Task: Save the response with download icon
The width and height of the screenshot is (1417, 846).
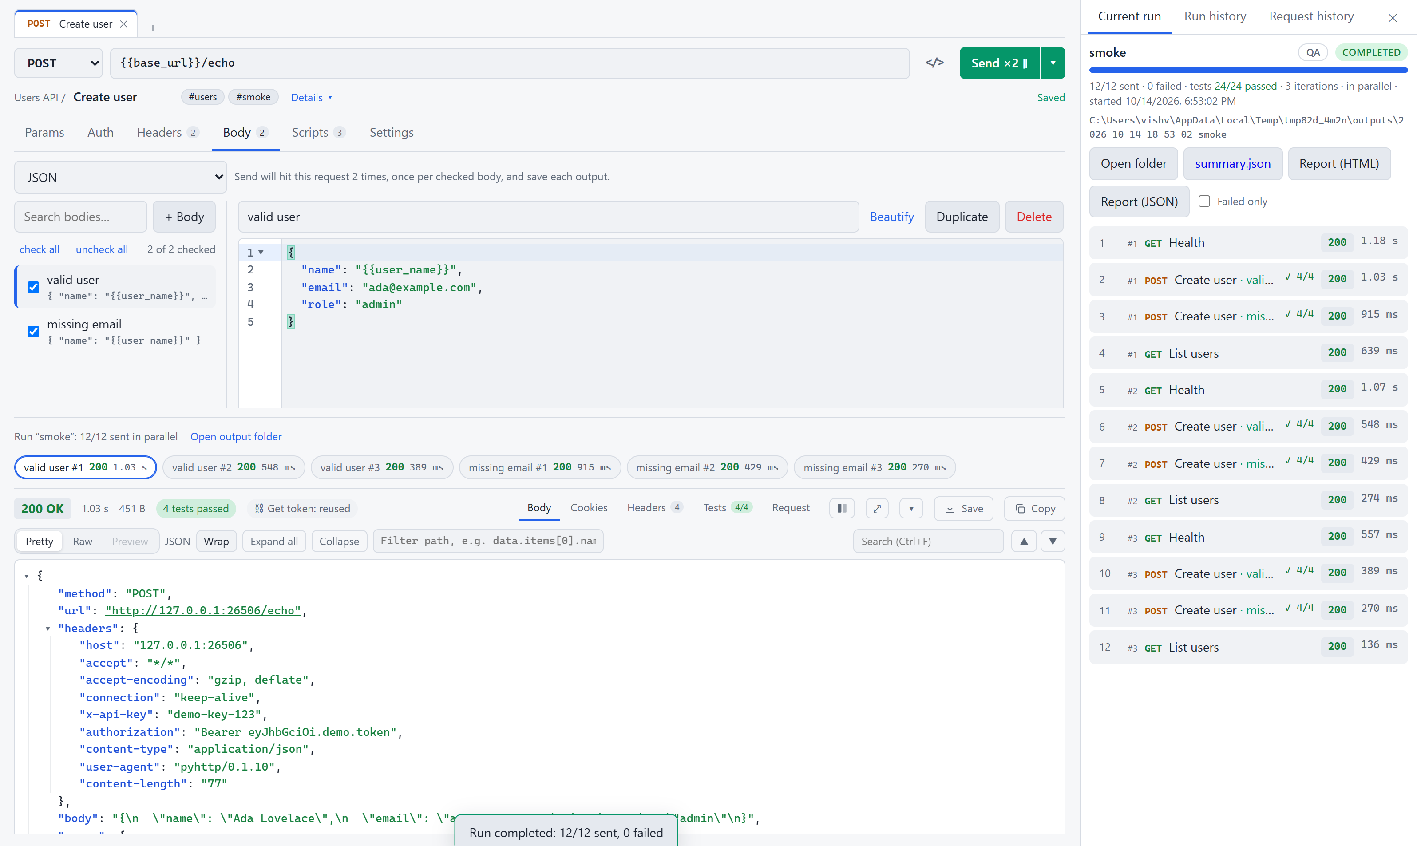Action: 963,509
